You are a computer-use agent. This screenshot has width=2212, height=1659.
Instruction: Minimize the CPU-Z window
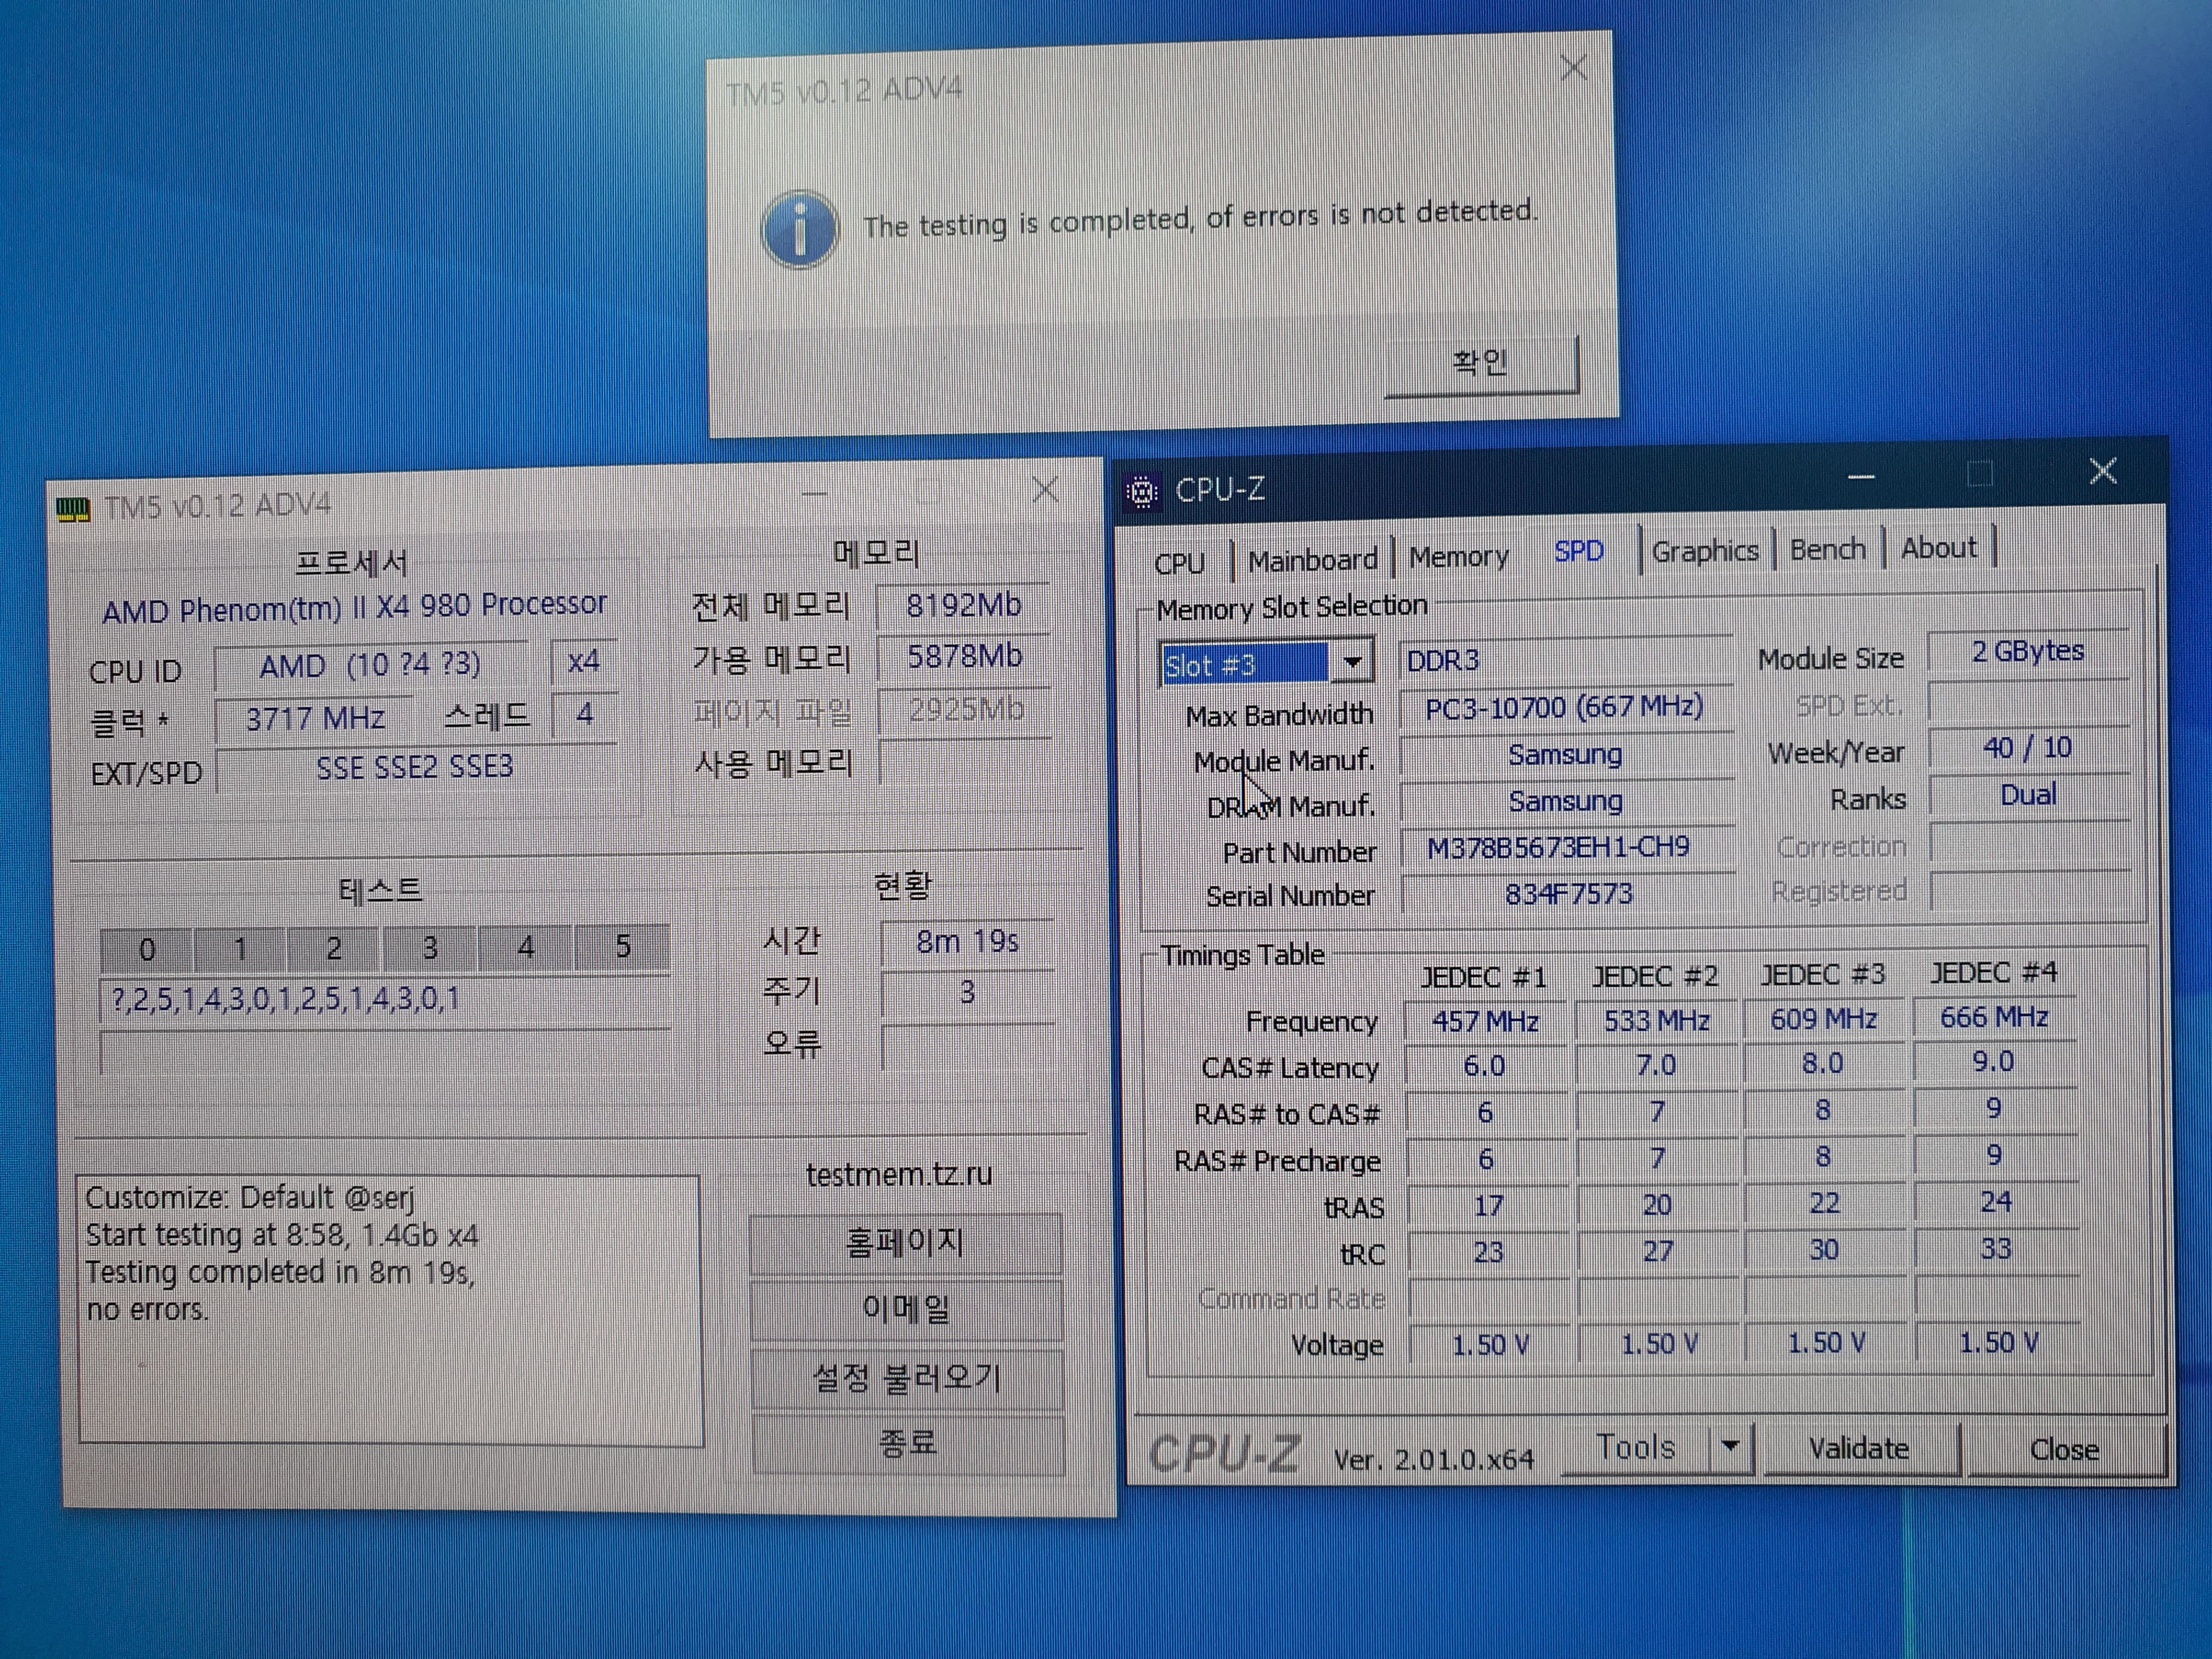(x=1861, y=477)
